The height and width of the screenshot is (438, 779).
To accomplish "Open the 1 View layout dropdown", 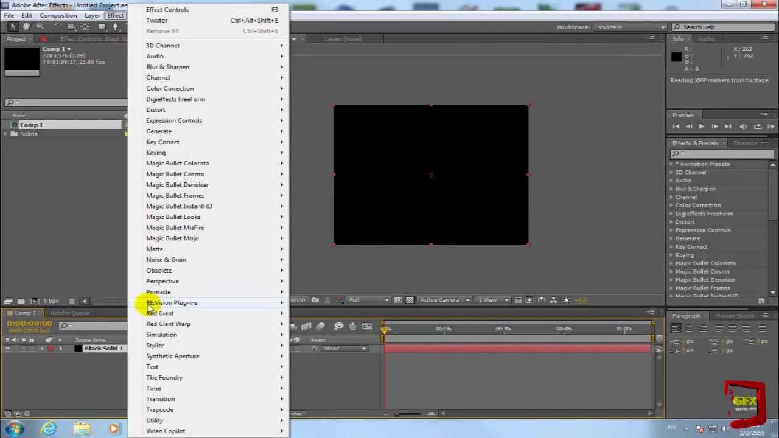I will 492,300.
